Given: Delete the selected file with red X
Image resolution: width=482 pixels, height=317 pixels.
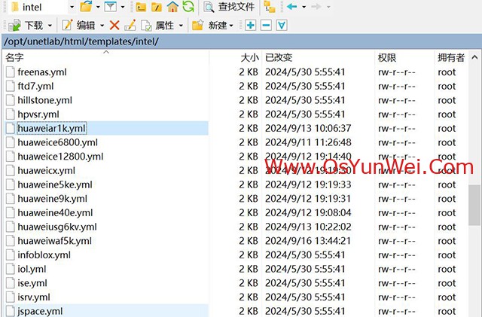Looking at the screenshot, I should 114,25.
